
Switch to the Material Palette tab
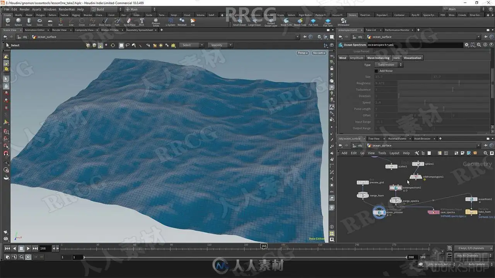pos(397,139)
